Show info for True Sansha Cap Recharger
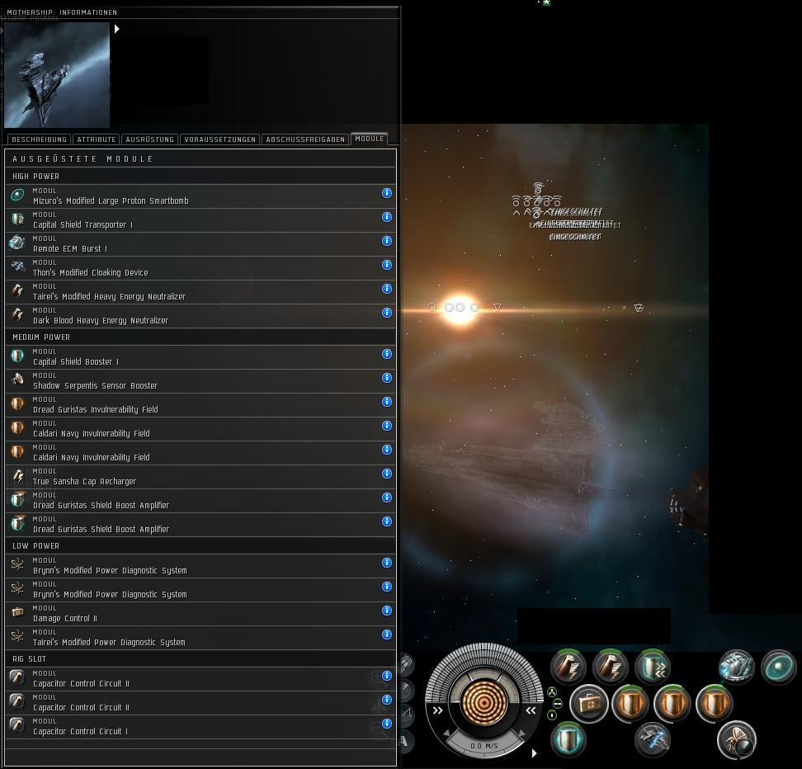Screen dimensions: 802x769 (387, 474)
